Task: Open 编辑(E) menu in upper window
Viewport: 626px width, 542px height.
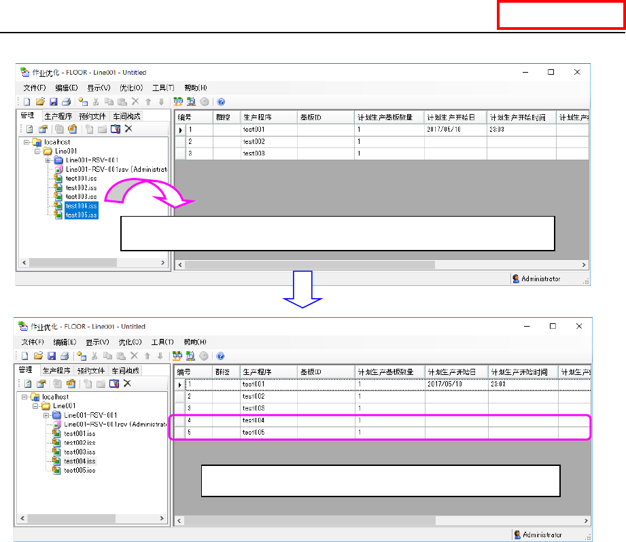Action: (x=67, y=88)
